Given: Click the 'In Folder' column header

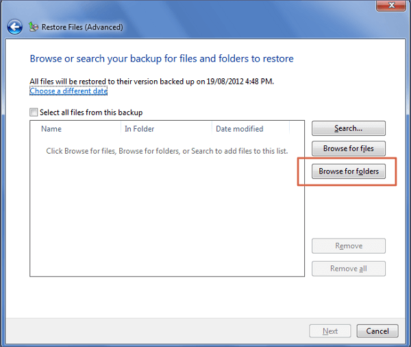Looking at the screenshot, I should point(139,128).
